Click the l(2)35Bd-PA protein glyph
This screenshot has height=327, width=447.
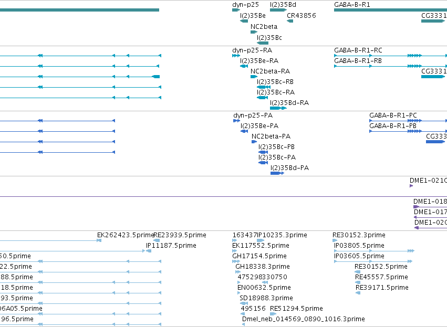click(x=277, y=173)
